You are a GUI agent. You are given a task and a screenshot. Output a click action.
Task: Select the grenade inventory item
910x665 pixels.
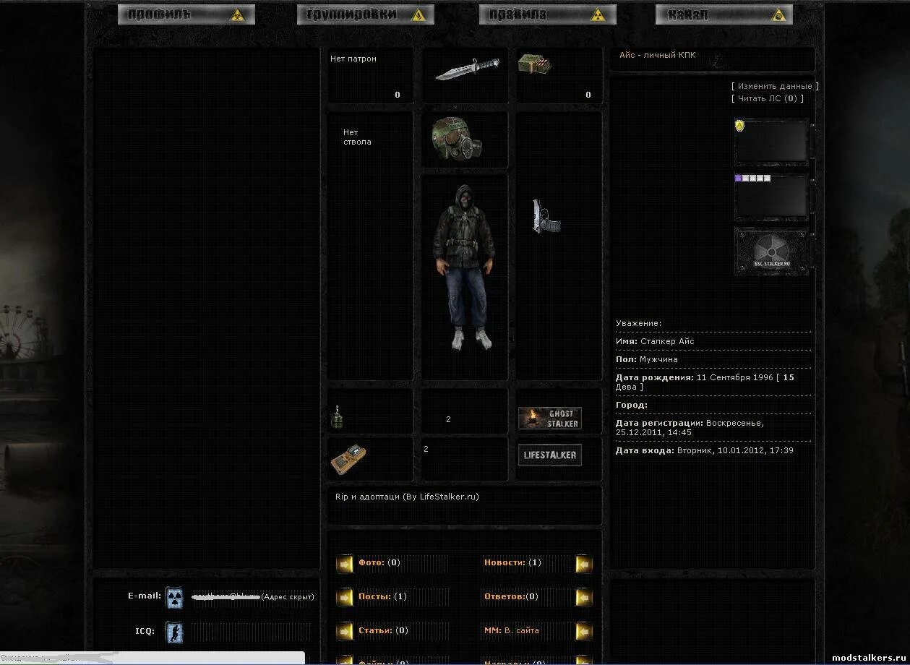click(x=336, y=417)
